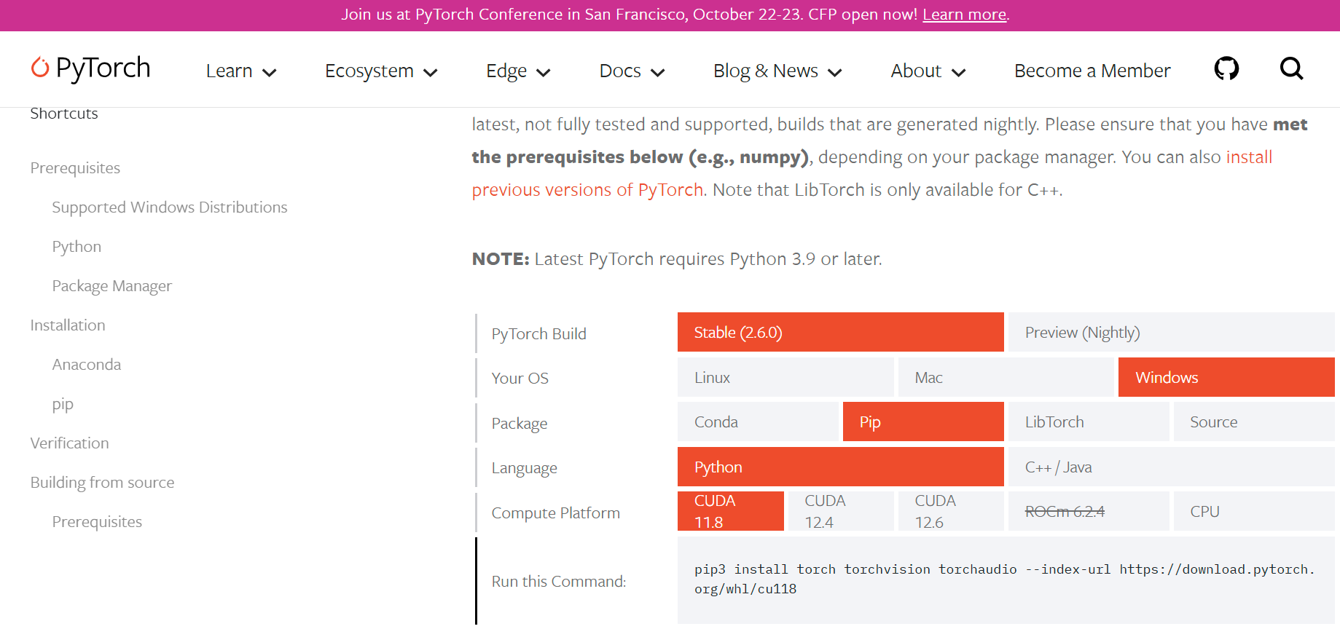
Task: Select the Preview (Nightly) build option
Action: (x=1172, y=333)
